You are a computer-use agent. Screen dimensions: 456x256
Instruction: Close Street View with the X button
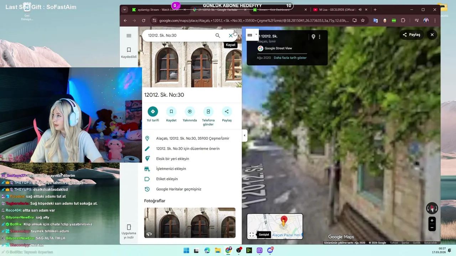(432, 34)
